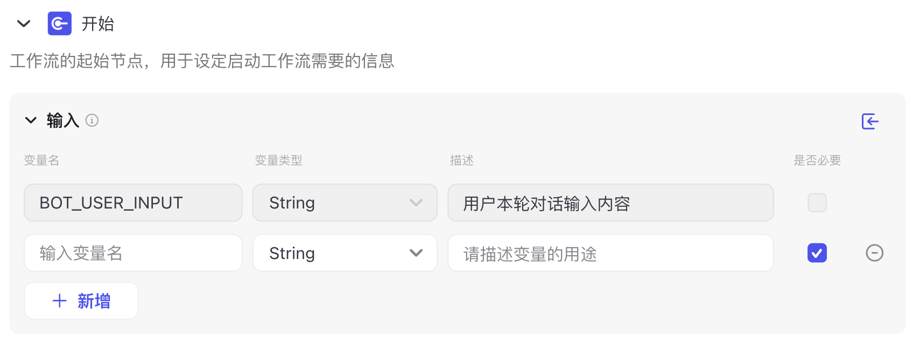Select the 开始 node title text

pos(98,24)
